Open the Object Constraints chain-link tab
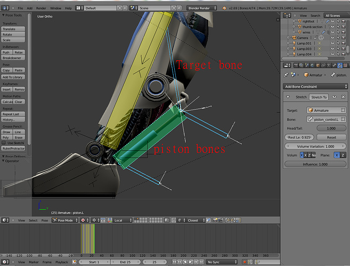The image size is (350, 266). coord(323,65)
